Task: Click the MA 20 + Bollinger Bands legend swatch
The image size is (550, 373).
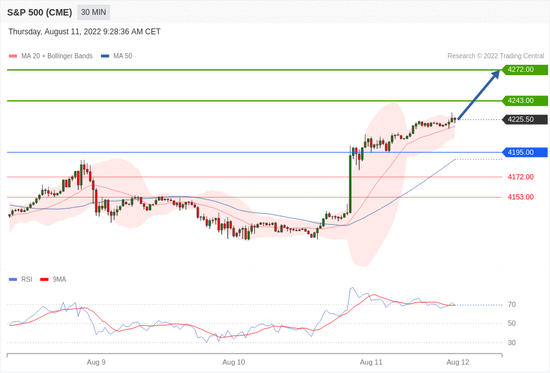Action: click(x=13, y=56)
